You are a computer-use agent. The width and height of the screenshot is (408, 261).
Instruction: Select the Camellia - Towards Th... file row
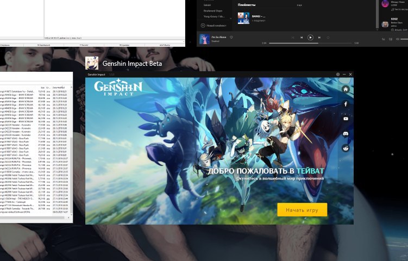(x=35, y=209)
